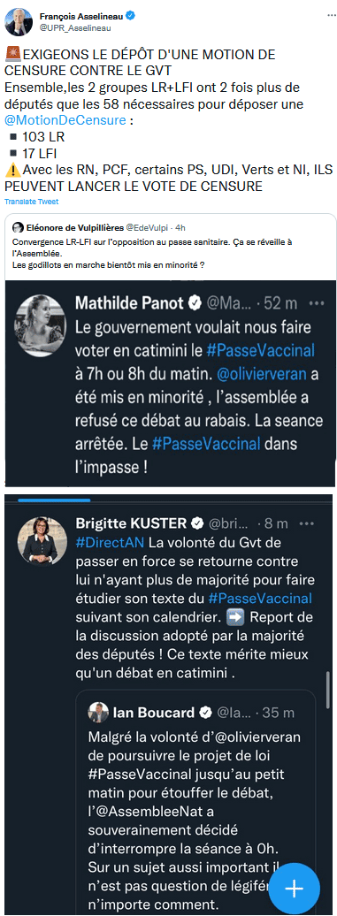Click Mathilde Panot's profile photo
The image size is (337, 916).
tap(39, 325)
